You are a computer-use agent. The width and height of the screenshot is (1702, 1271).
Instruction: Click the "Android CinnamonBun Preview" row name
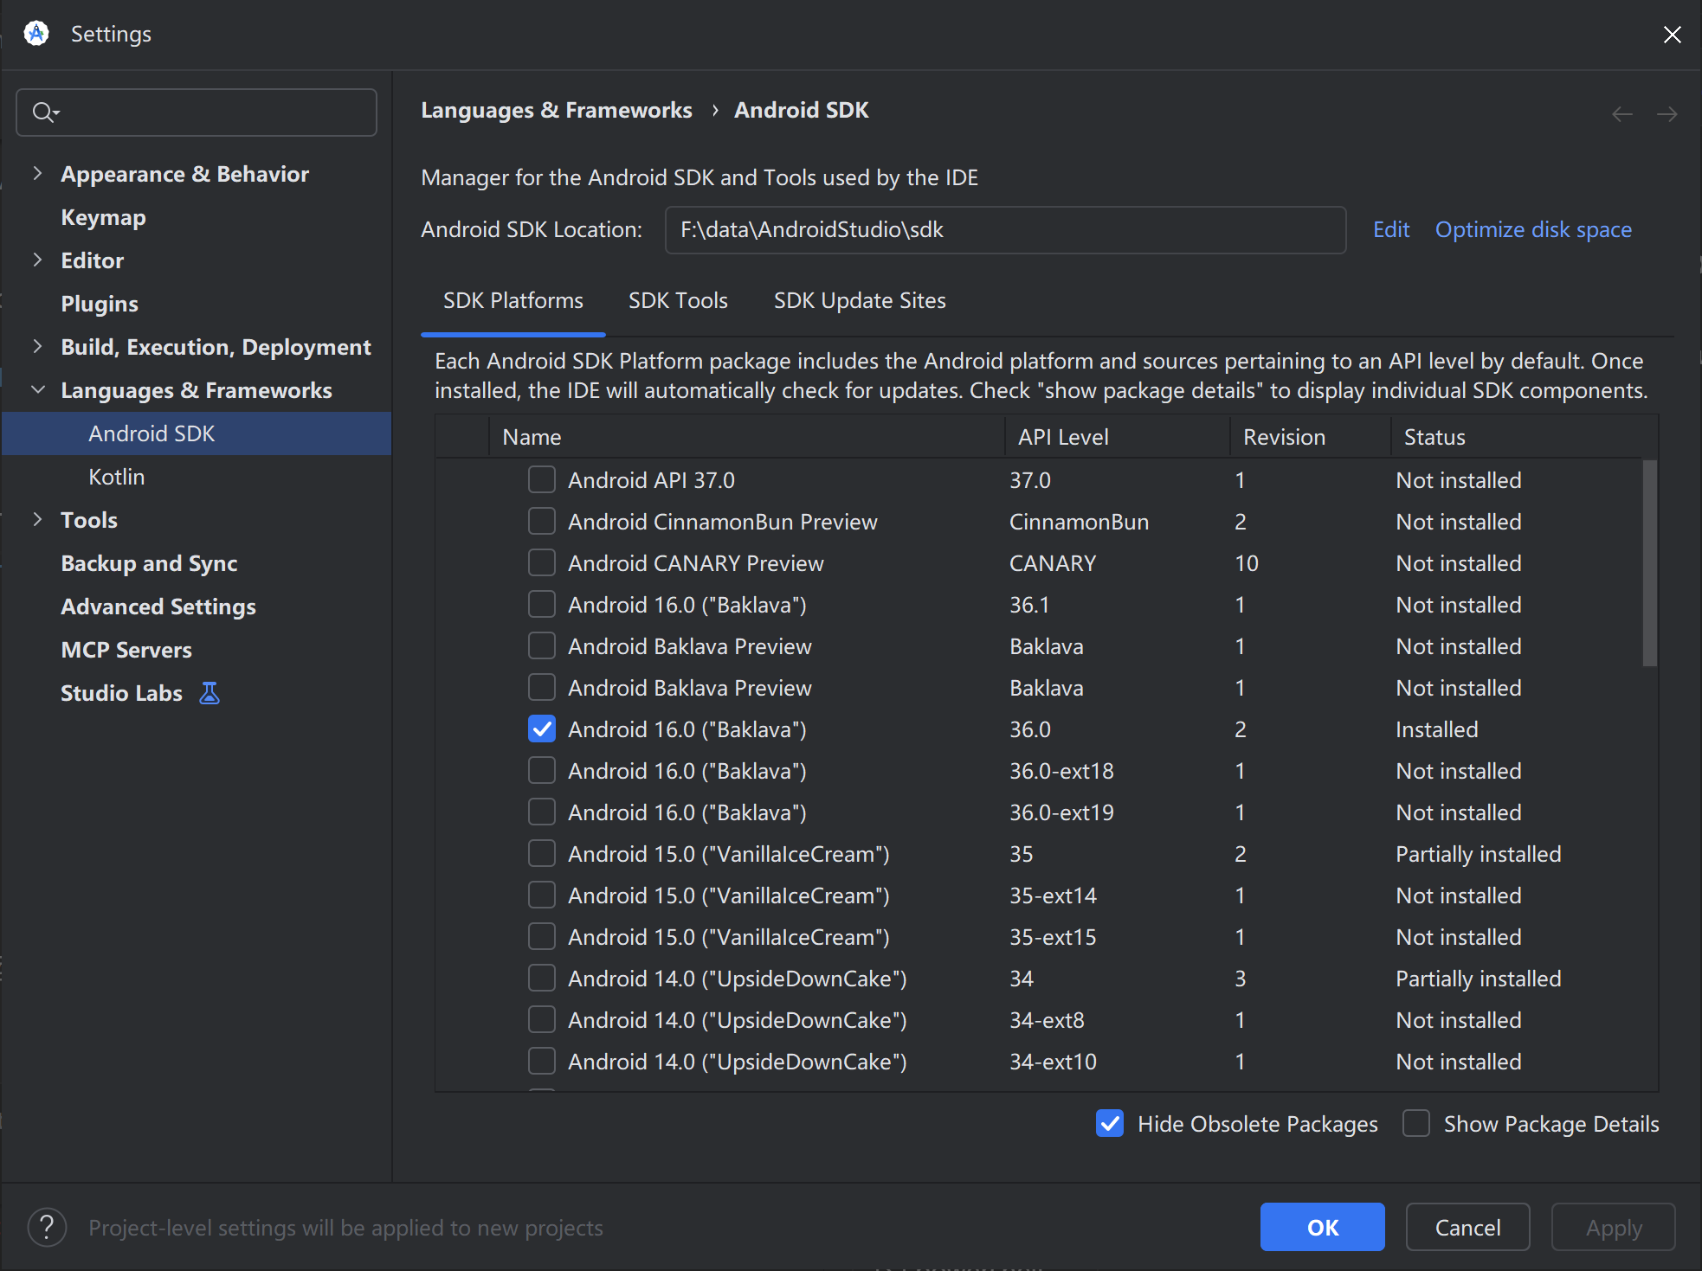(x=723, y=522)
